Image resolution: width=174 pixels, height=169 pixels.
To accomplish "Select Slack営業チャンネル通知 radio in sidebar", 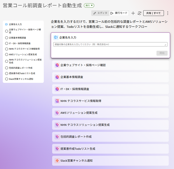I will (6, 79).
